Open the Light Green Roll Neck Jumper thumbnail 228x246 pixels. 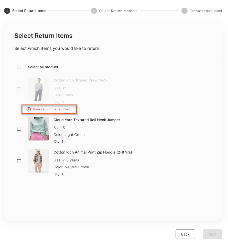click(x=39, y=129)
